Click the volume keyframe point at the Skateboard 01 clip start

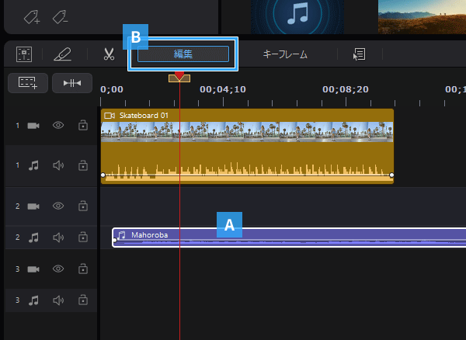click(x=103, y=175)
